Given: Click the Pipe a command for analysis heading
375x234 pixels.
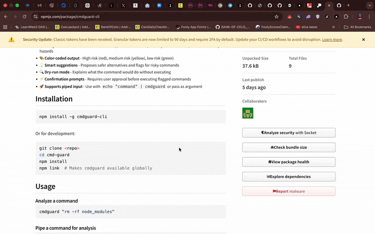Looking at the screenshot, I should tap(66, 228).
